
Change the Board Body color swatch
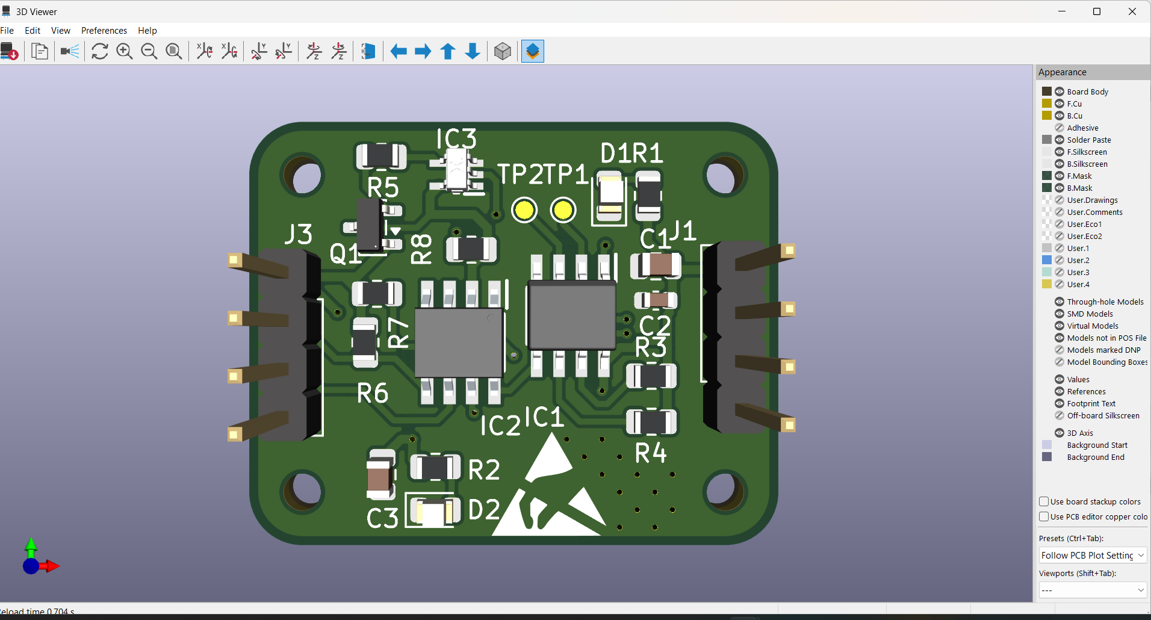coord(1047,91)
